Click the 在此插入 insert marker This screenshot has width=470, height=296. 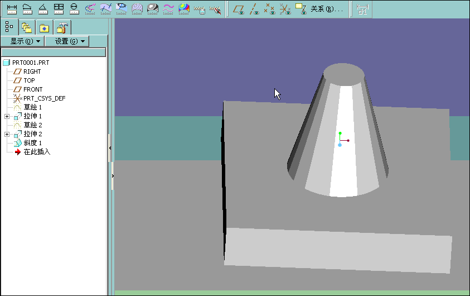(37, 152)
